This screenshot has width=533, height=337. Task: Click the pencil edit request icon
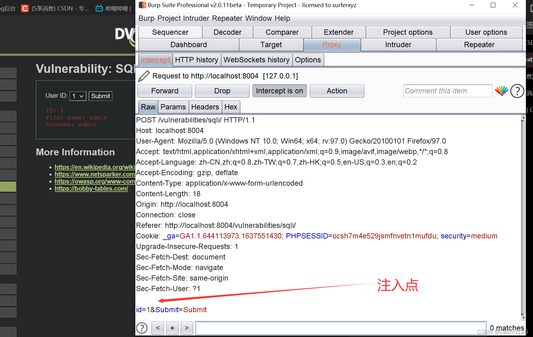pyautogui.click(x=144, y=76)
